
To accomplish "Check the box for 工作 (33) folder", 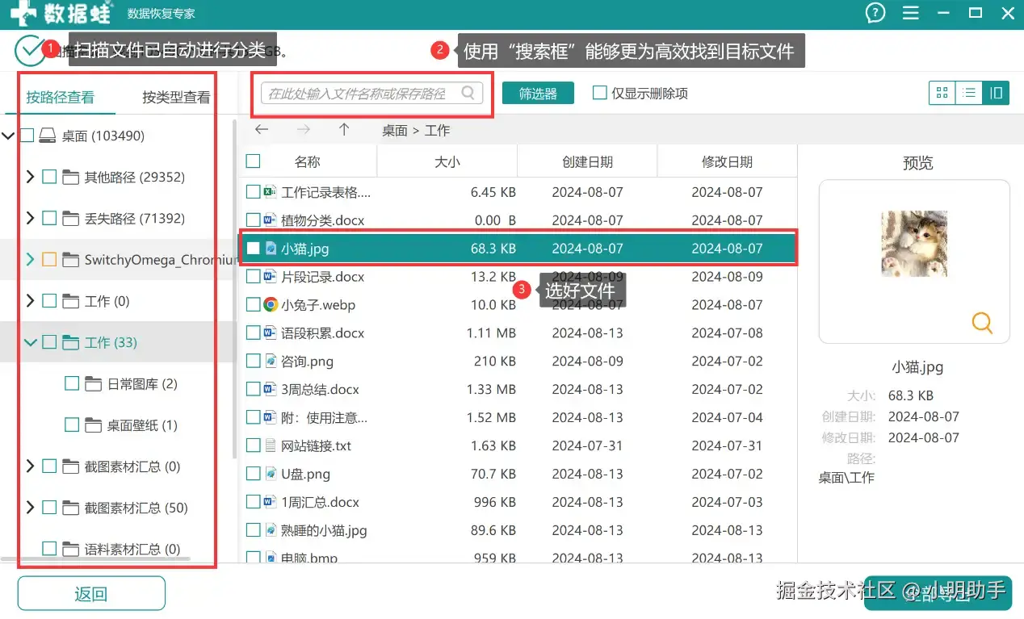I will coord(49,342).
